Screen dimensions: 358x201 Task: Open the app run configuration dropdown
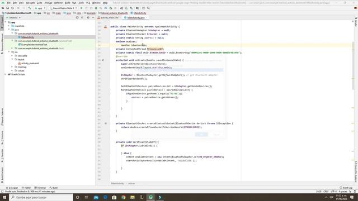tap(40, 8)
